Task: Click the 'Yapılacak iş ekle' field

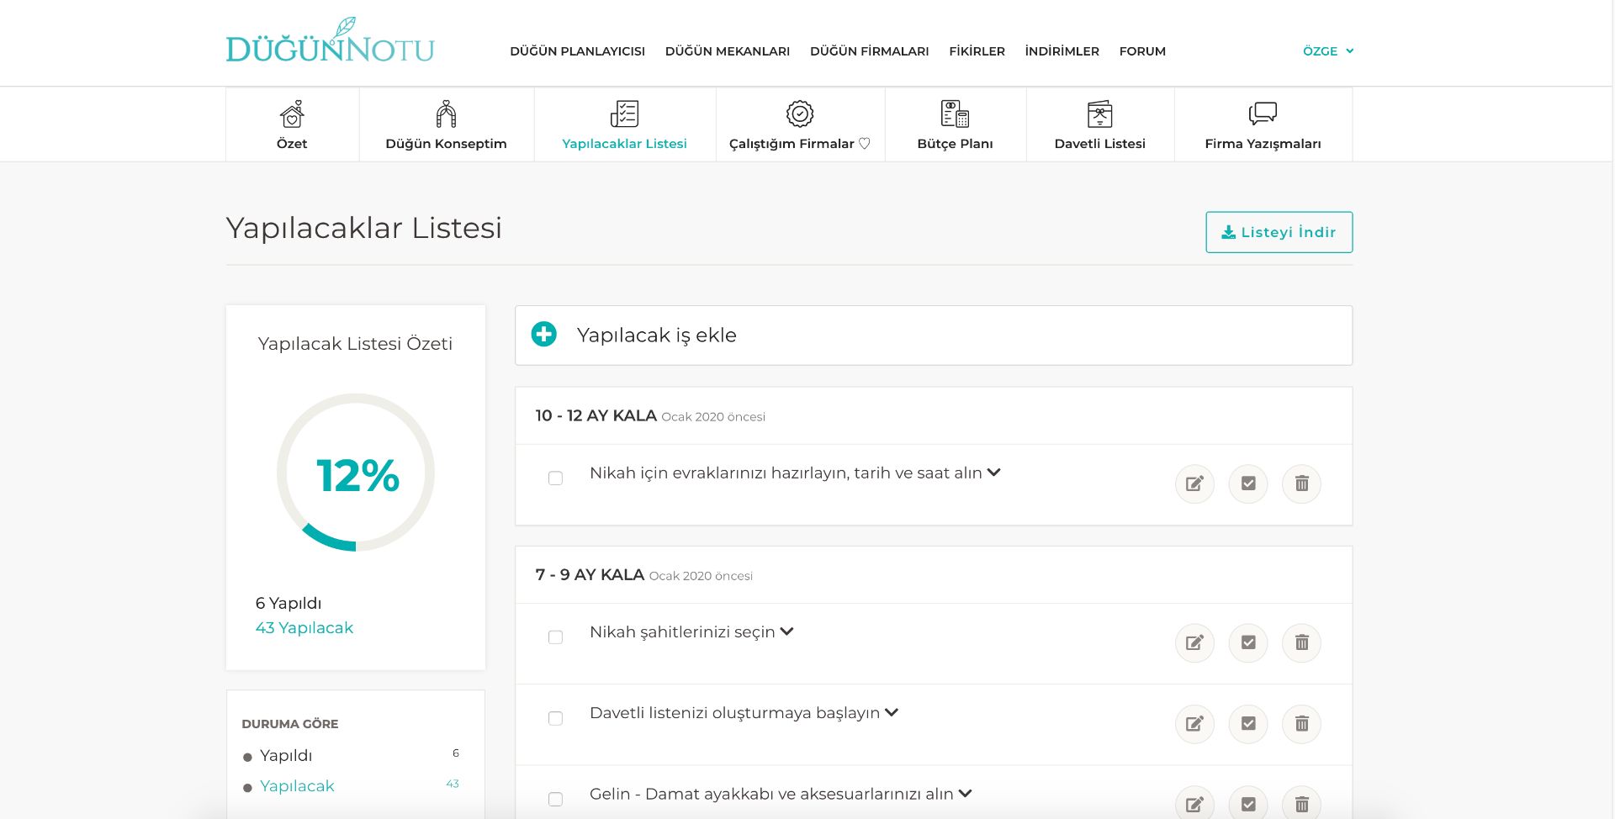Action: pyautogui.click(x=933, y=335)
